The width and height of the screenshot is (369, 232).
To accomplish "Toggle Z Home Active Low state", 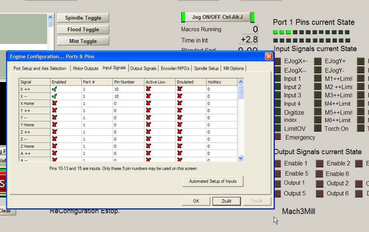I will (149, 146).
